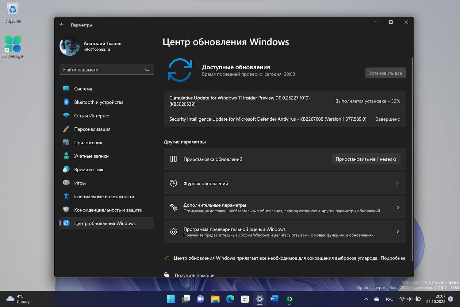Open the Приложения section

click(x=106, y=143)
